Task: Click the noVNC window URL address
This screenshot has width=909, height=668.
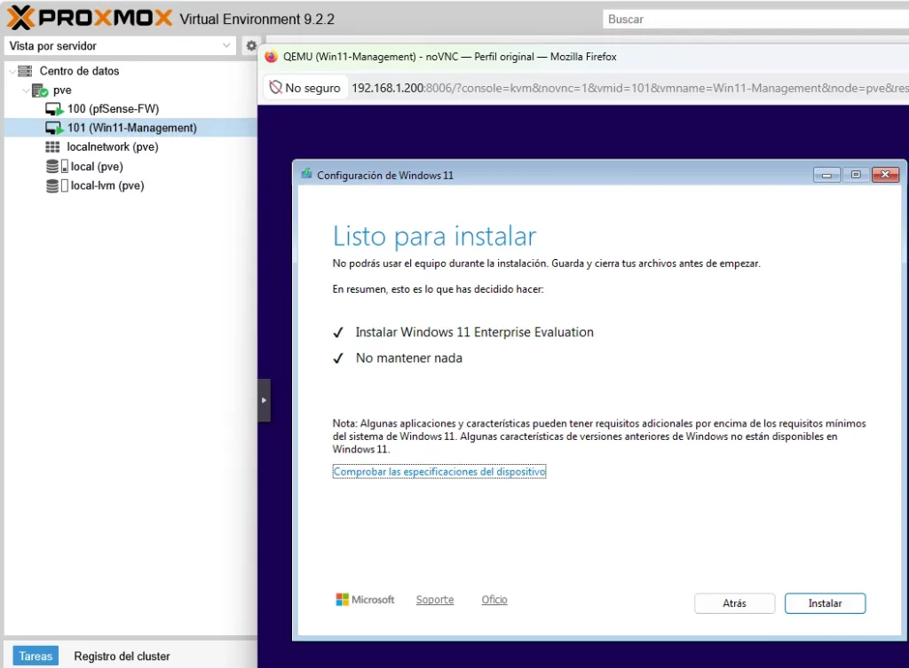Action: coord(629,88)
